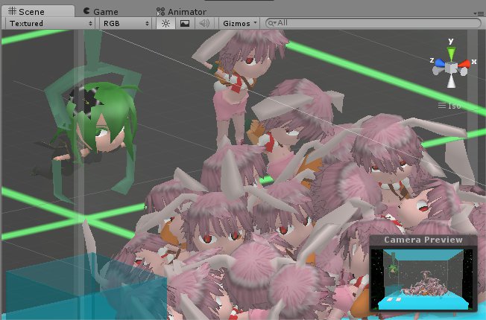
Task: Click the scene search field
Action: (x=373, y=23)
